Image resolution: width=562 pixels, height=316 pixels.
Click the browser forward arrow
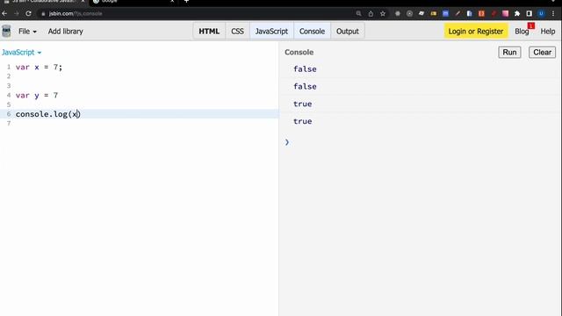click(x=17, y=14)
